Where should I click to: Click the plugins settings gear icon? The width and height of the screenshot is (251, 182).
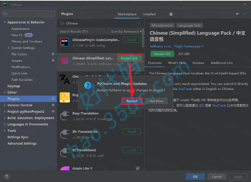coord(171,14)
